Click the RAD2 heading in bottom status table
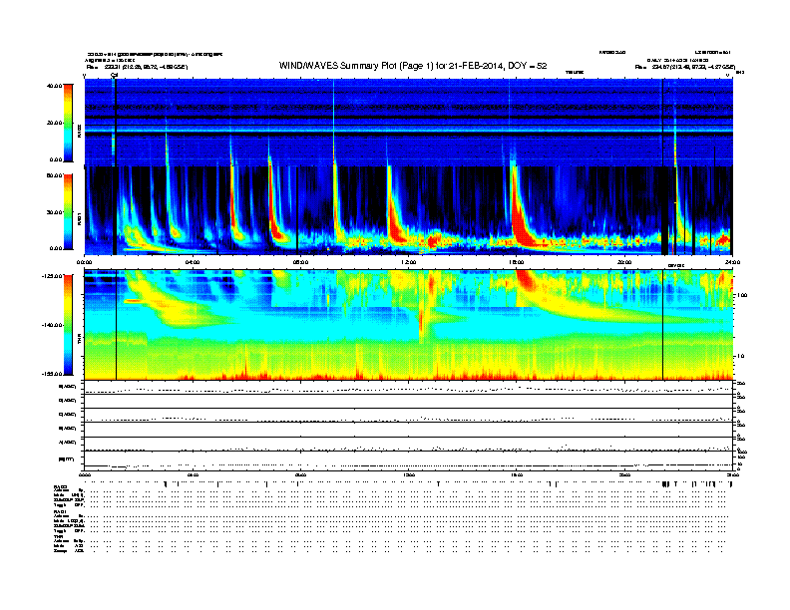This screenshot has width=790, height=610. [60, 486]
